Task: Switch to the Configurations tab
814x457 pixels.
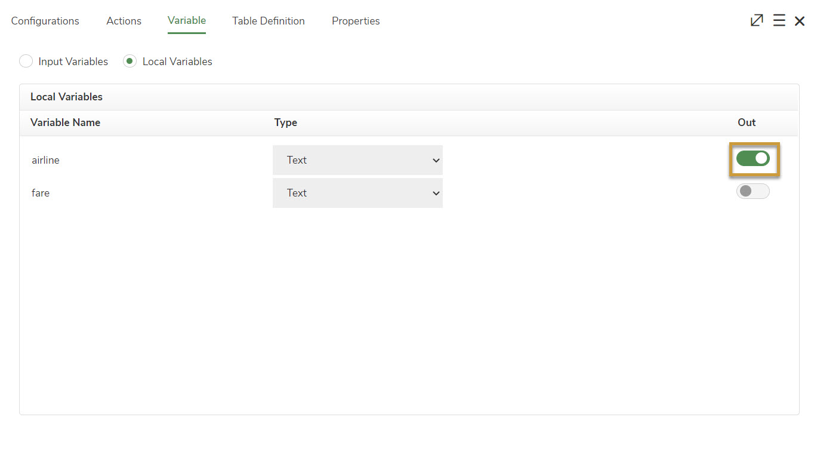Action: (45, 21)
